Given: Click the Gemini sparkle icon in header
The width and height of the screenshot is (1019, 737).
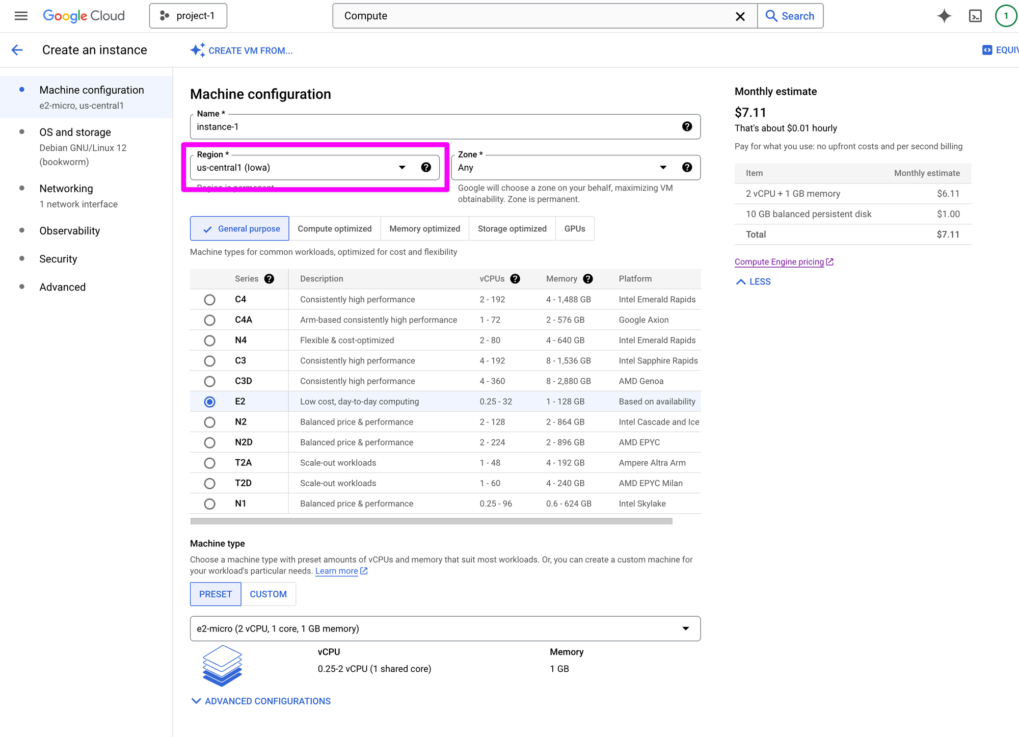Looking at the screenshot, I should point(944,16).
